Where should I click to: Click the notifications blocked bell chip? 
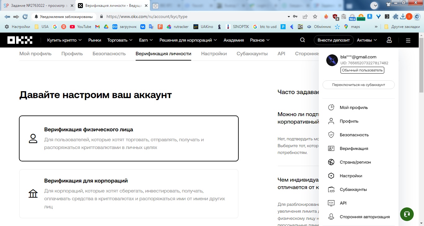pos(64,16)
